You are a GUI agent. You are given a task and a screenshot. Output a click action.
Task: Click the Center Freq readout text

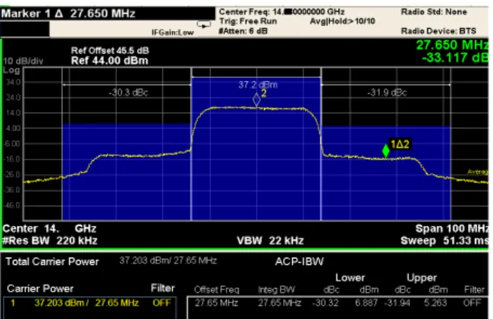282,12
